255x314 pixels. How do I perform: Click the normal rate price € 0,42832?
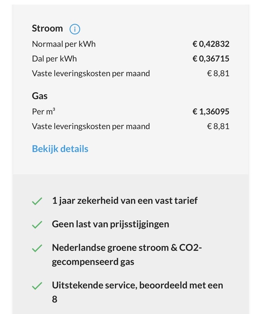211,44
